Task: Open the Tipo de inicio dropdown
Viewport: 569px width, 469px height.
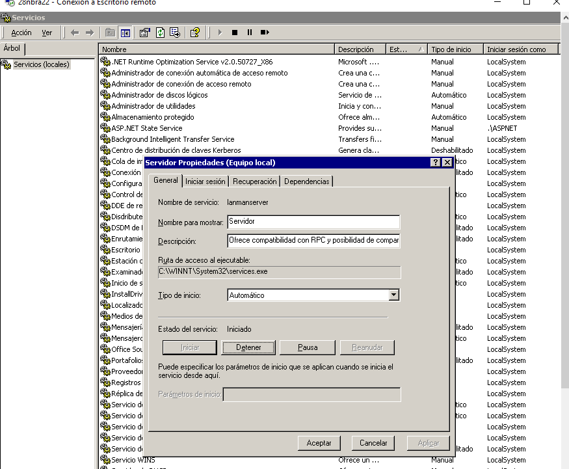Action: (393, 295)
